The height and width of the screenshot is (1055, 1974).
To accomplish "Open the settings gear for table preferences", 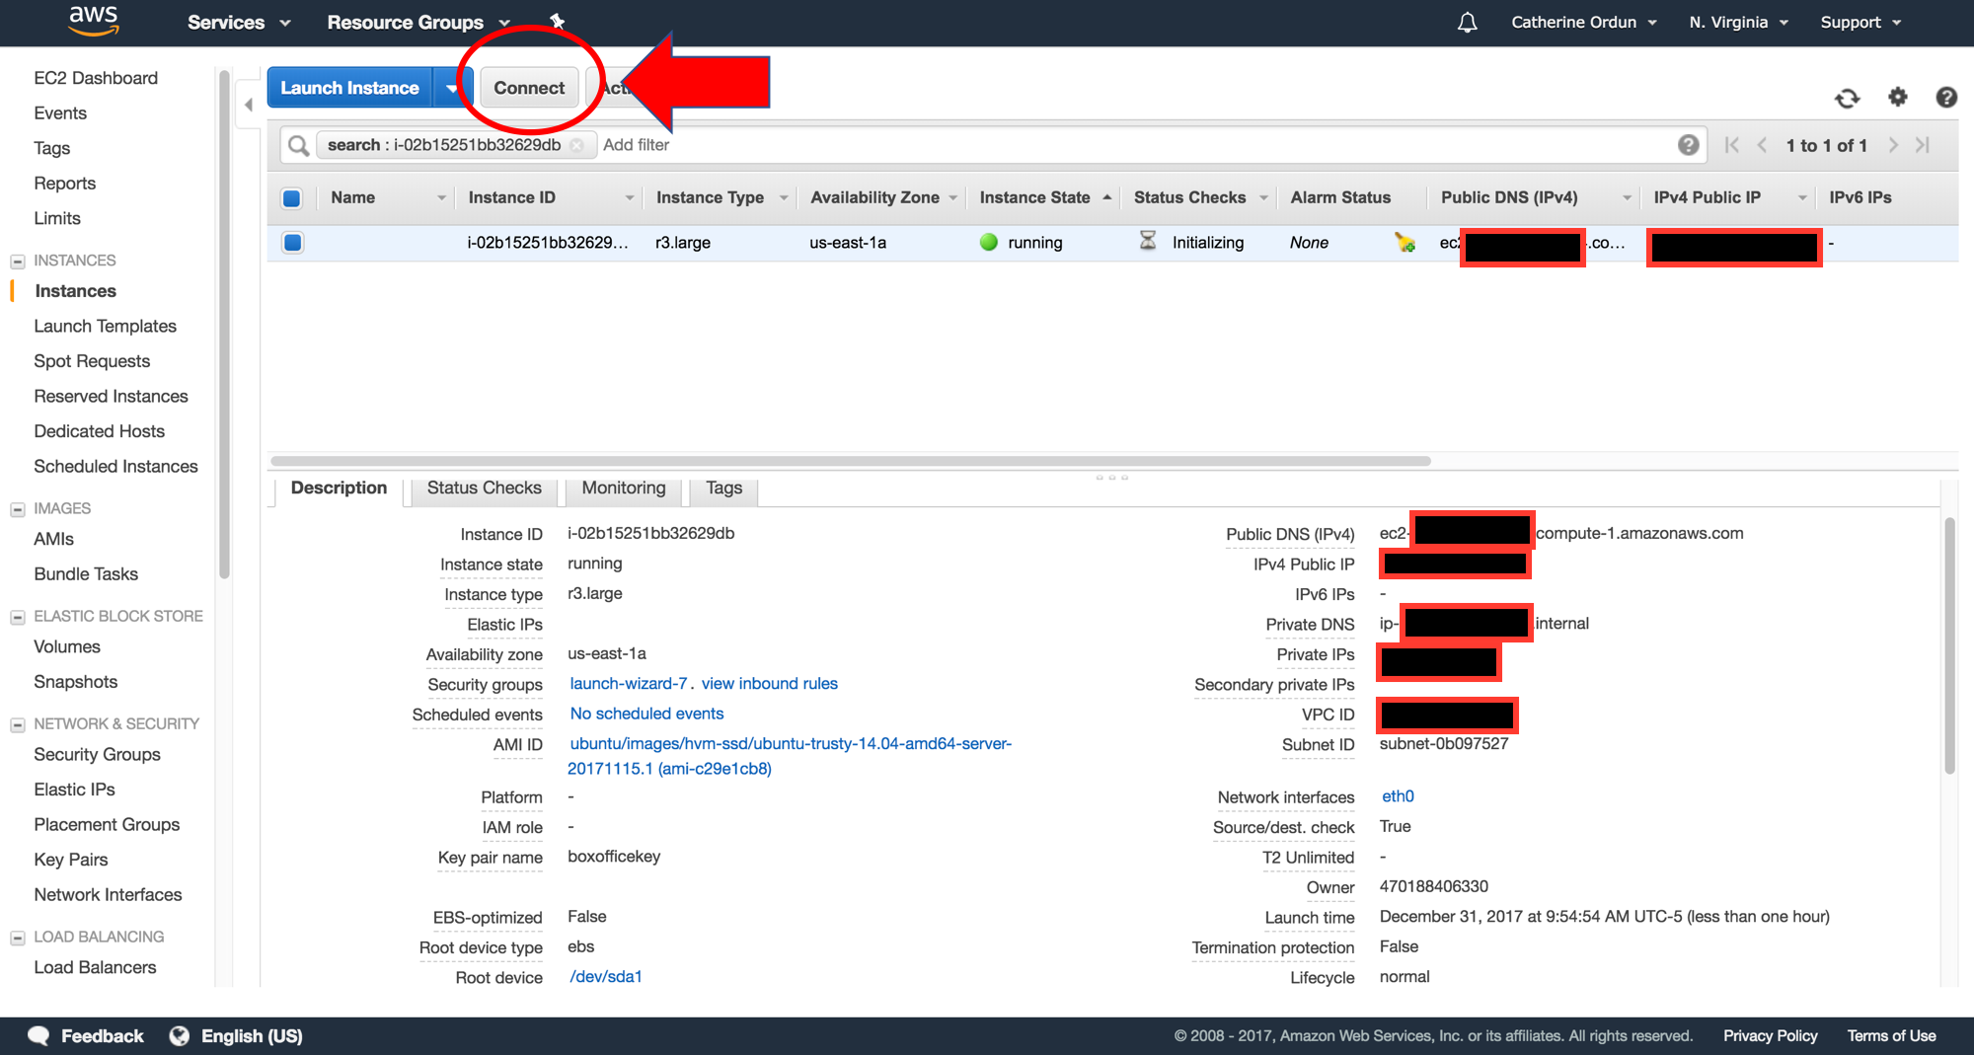I will (x=1898, y=97).
